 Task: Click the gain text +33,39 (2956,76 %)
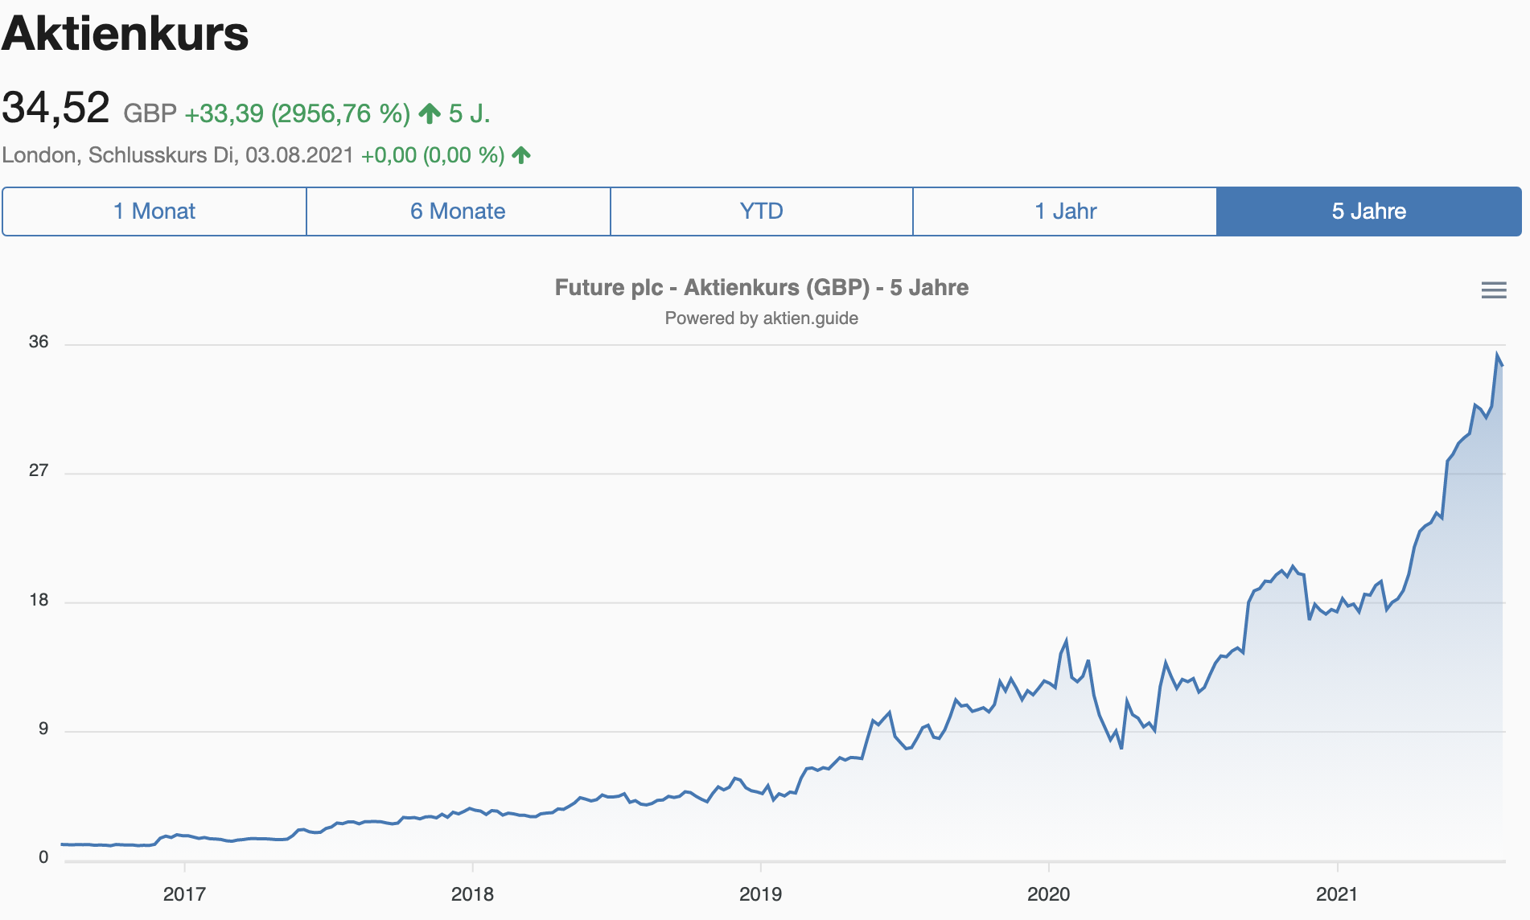pos(298,113)
